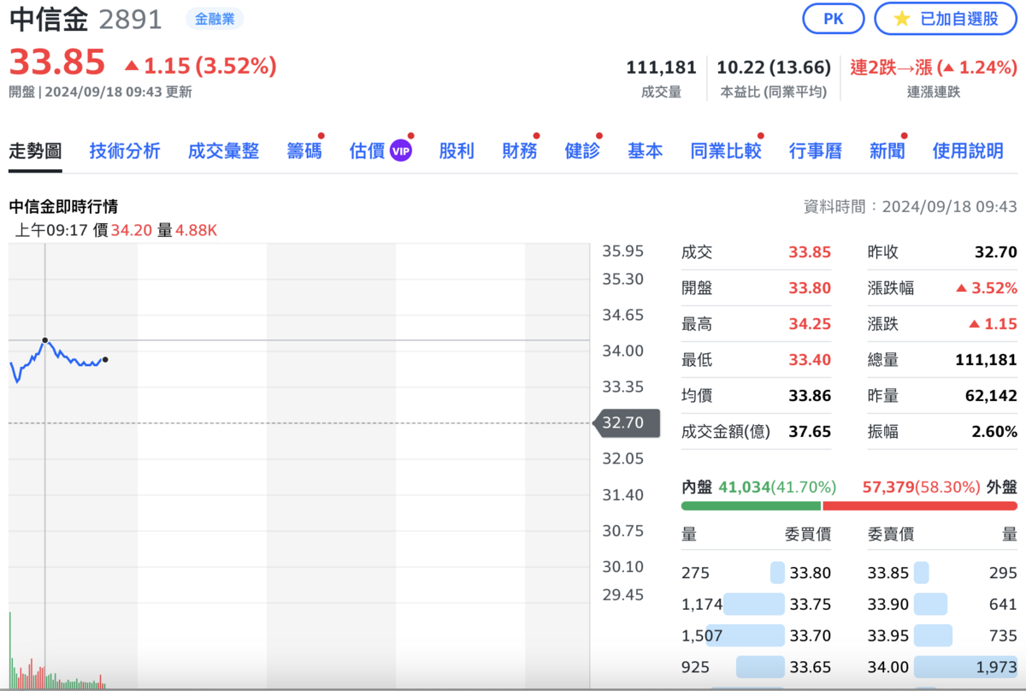Image resolution: width=1026 pixels, height=691 pixels.
Task: Click the 內盤 41,034 green figure
Action: [743, 487]
